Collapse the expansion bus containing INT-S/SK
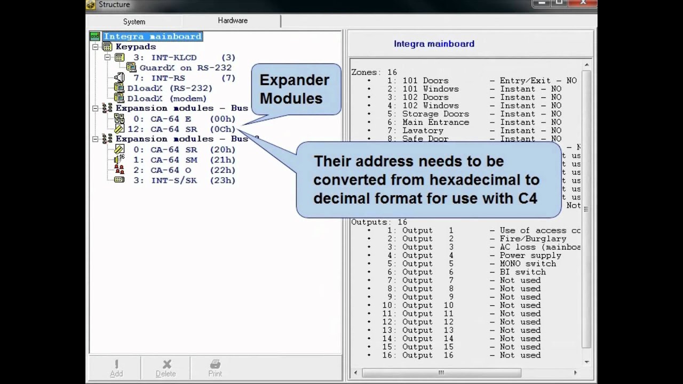Viewport: 683px width, 384px height. pyautogui.click(x=95, y=139)
